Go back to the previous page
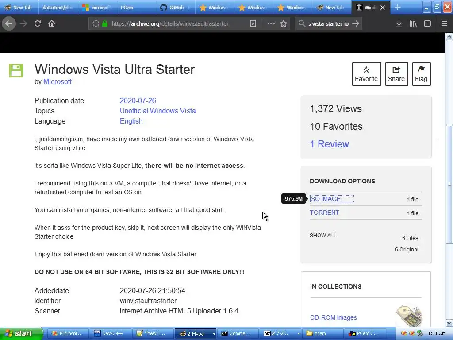Viewport: 453px width, 340px height. [9, 23]
